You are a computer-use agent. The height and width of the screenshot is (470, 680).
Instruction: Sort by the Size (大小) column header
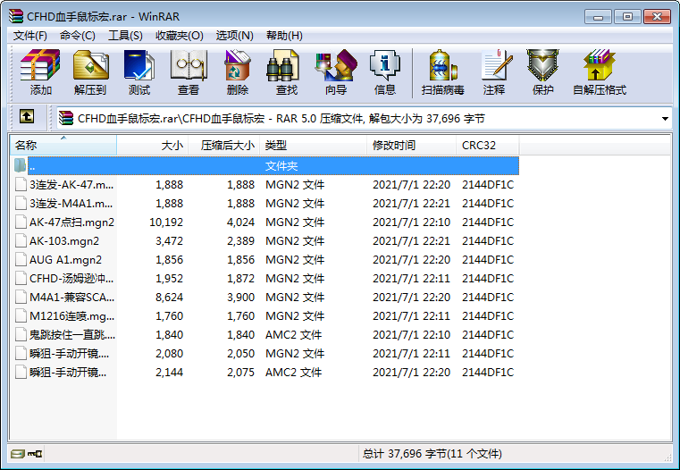[x=152, y=145]
